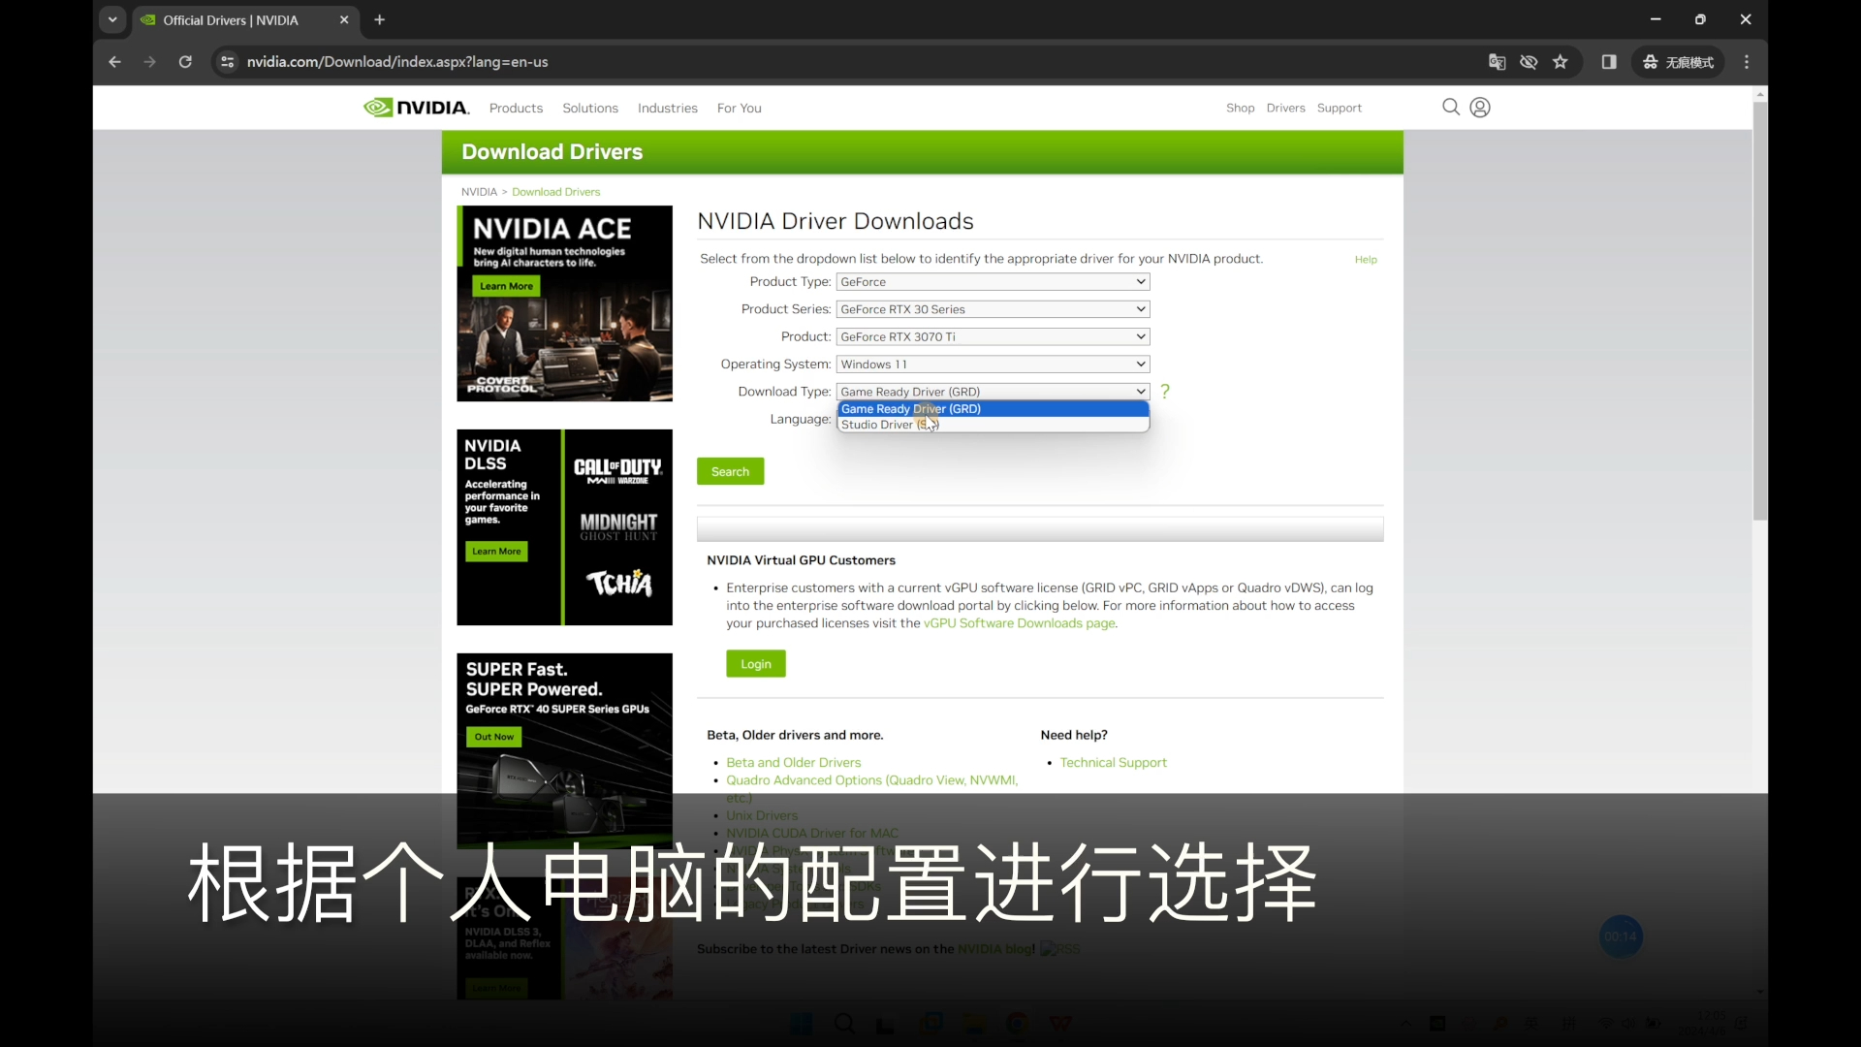Click the green question mark help icon
Image resolution: width=1861 pixels, height=1047 pixels.
coord(1165,392)
